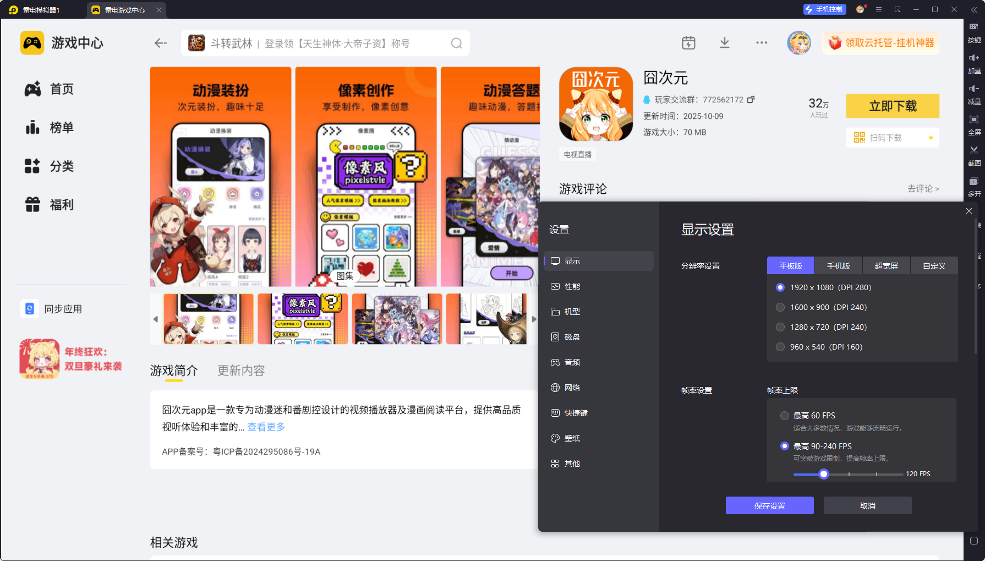Image resolution: width=985 pixels, height=561 pixels.
Task: Open 多开 multi-instance manager
Action: (974, 187)
